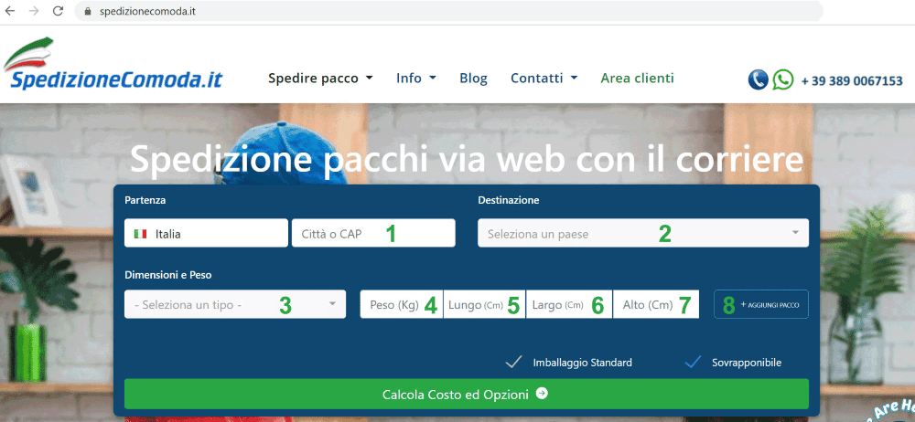Click the green WhatsApp icon
Viewport: 915px width, 422px height.
click(x=783, y=79)
